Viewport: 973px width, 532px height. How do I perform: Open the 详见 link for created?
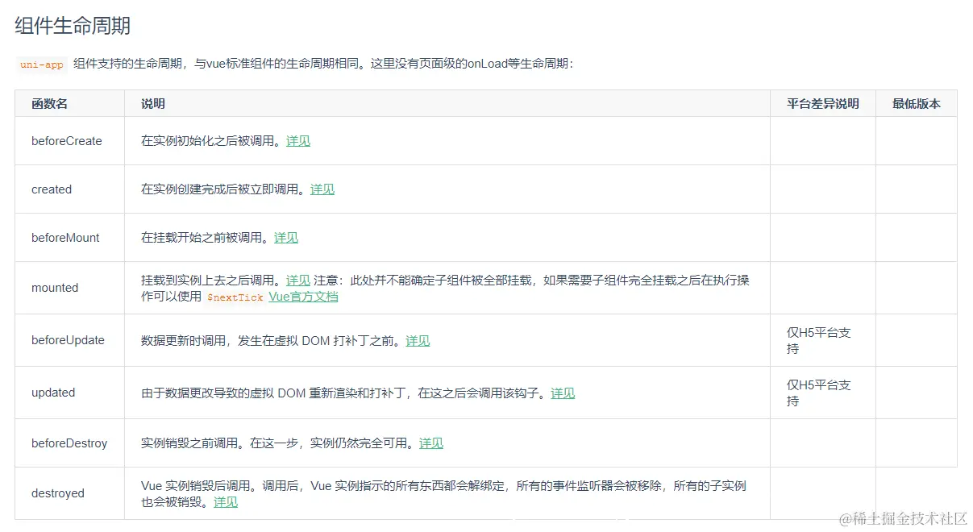click(321, 189)
